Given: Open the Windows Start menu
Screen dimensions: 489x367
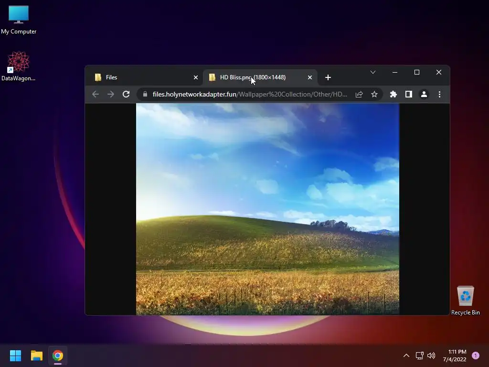Looking at the screenshot, I should point(15,356).
